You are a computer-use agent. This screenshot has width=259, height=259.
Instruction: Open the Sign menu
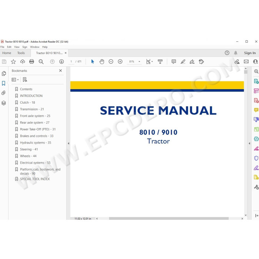pyautogui.click(x=25, y=47)
